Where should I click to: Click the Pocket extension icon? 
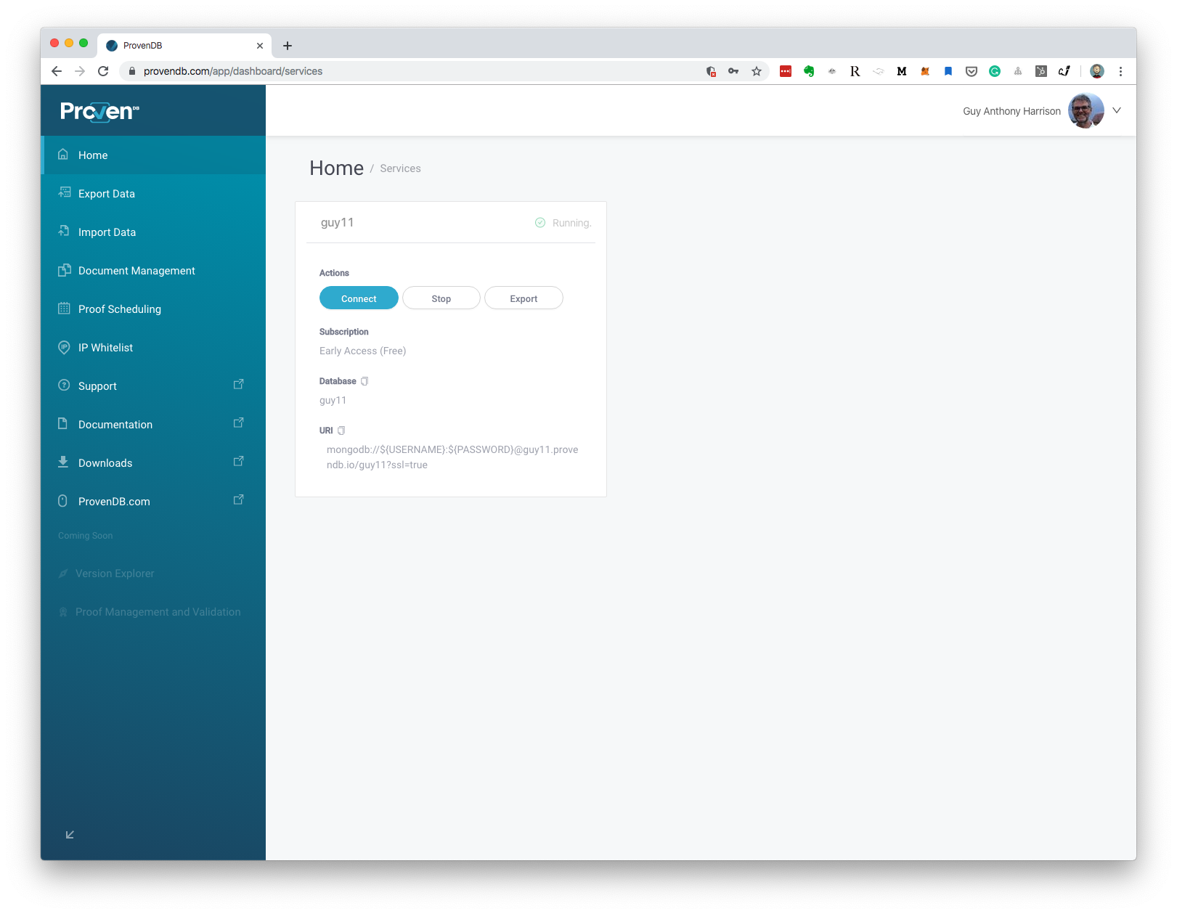[x=972, y=71]
